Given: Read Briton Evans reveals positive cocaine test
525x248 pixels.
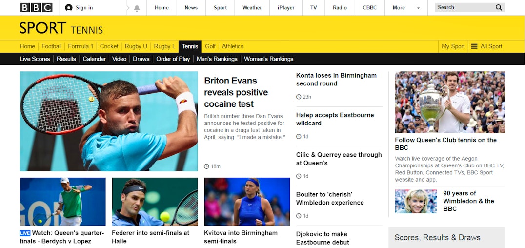Looking at the screenshot, I should [x=236, y=92].
